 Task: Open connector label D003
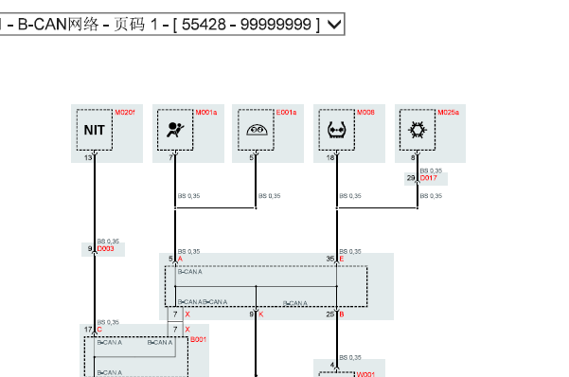point(106,249)
